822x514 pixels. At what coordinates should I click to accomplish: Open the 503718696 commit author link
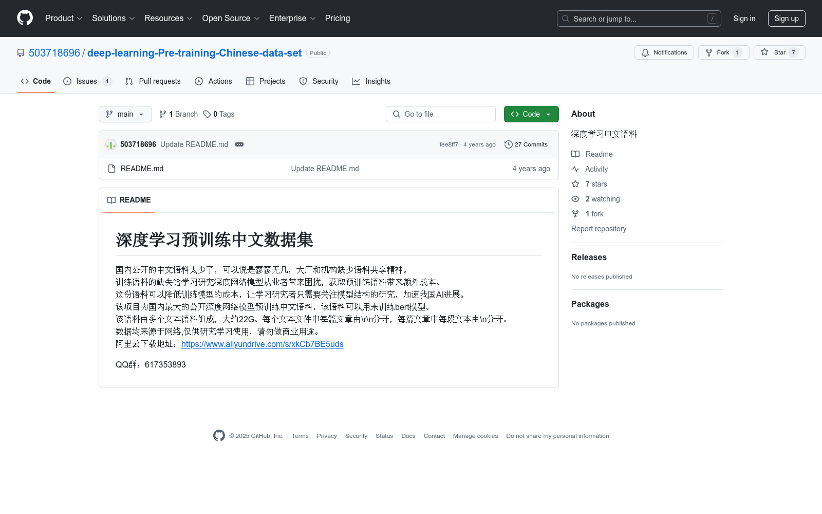[x=138, y=144]
